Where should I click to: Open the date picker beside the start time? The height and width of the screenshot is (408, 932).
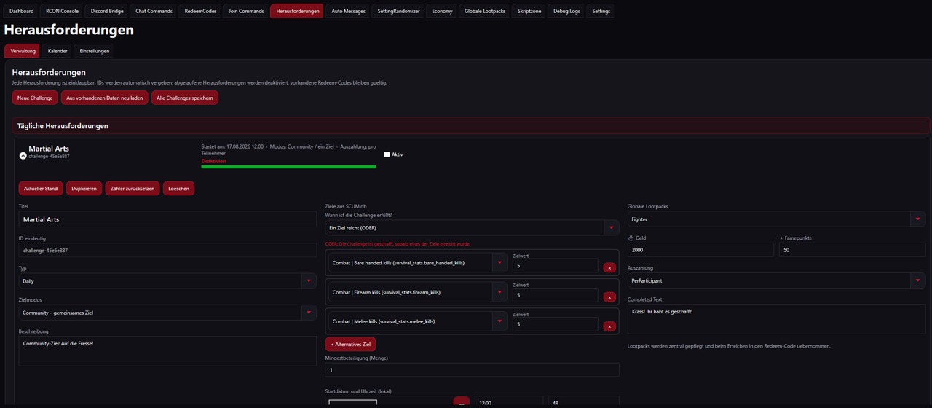tap(461, 402)
